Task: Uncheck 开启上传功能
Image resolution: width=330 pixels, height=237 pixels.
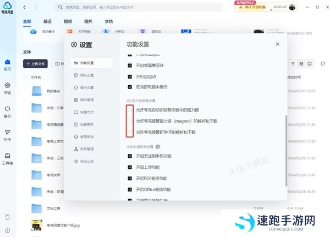Action: coord(130,167)
